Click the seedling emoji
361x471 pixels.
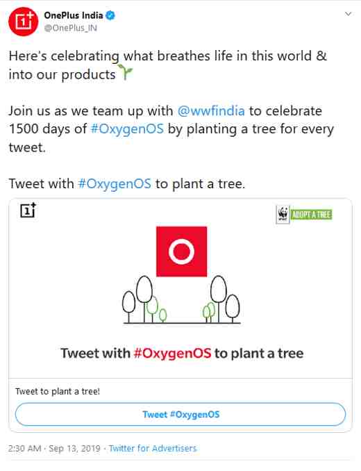[x=125, y=72]
